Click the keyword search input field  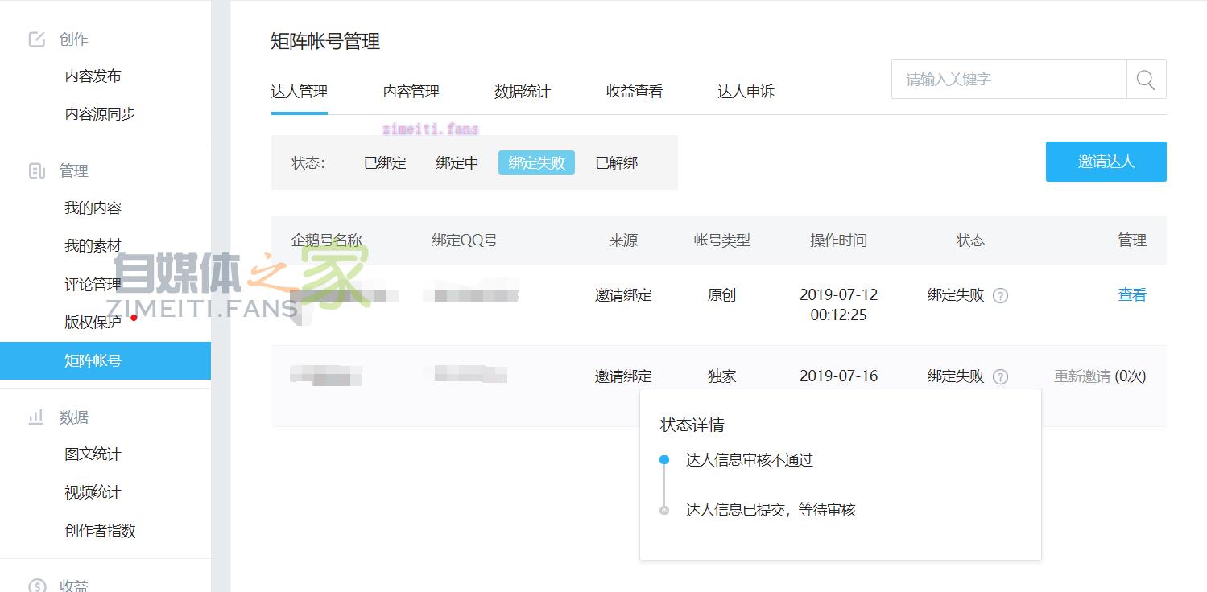tap(1009, 79)
